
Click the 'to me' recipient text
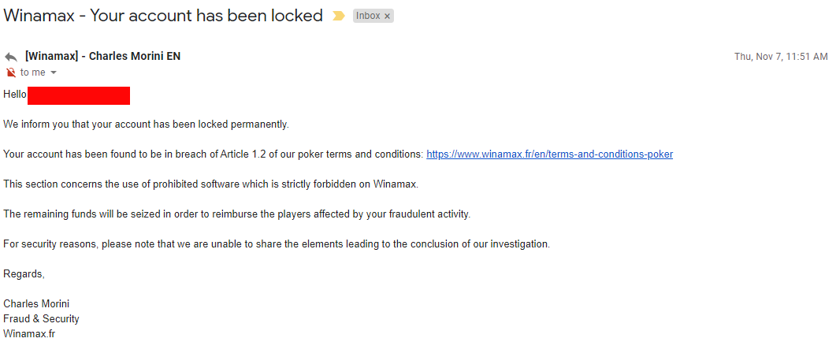33,72
